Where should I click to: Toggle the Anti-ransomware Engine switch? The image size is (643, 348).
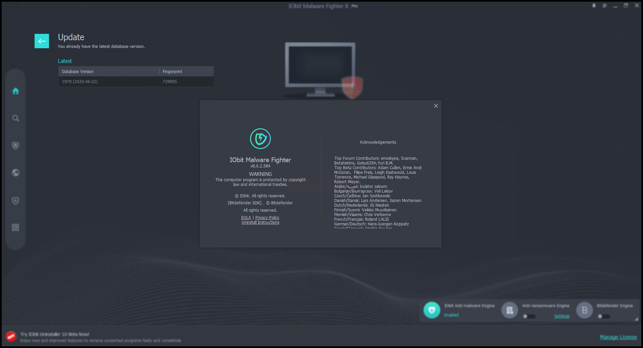[x=529, y=317]
